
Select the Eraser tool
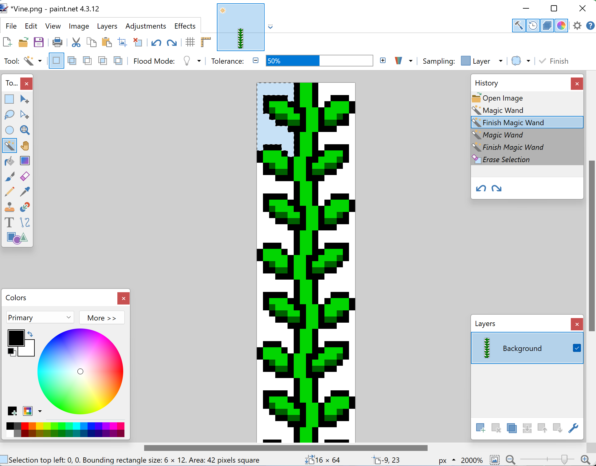(25, 176)
